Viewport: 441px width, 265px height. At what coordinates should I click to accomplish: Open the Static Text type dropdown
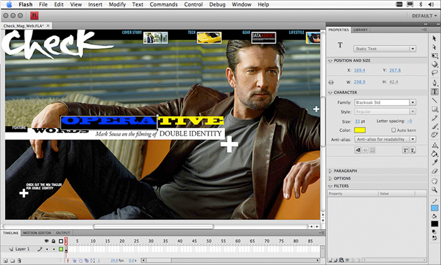coord(384,49)
